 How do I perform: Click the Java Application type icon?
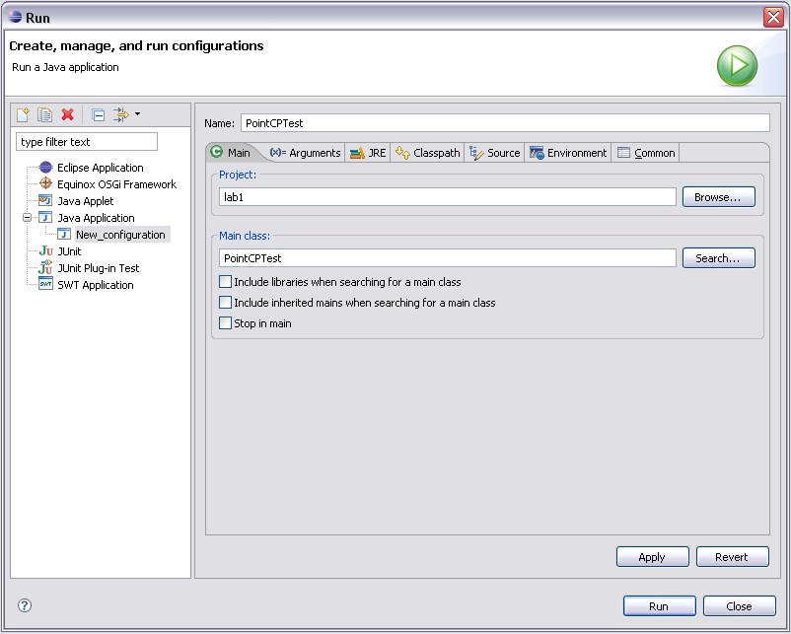pos(46,217)
